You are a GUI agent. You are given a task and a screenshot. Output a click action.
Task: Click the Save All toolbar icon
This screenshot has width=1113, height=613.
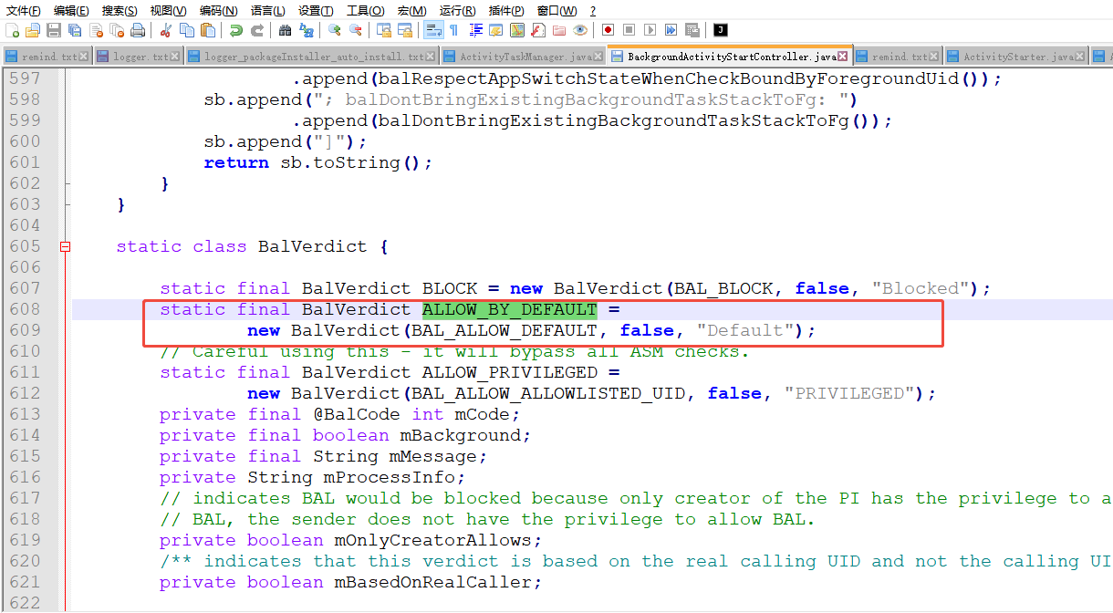pyautogui.click(x=74, y=30)
